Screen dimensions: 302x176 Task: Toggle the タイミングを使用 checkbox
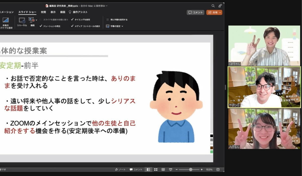[72, 20]
